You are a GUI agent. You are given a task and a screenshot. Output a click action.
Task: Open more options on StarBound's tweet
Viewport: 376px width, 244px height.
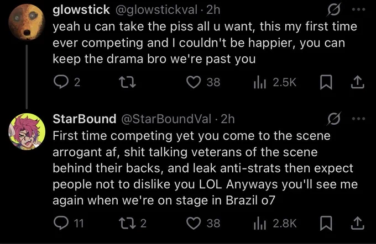(x=358, y=119)
